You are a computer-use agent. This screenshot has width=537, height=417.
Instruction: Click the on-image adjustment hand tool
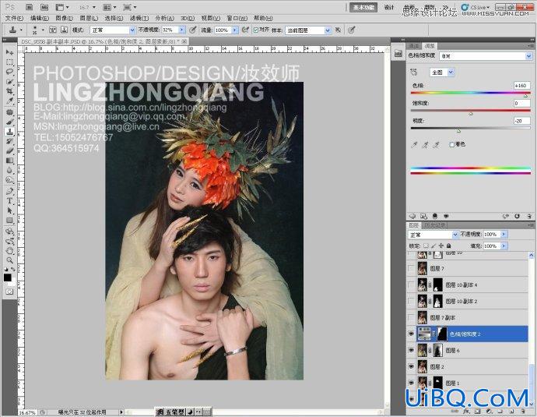(414, 72)
